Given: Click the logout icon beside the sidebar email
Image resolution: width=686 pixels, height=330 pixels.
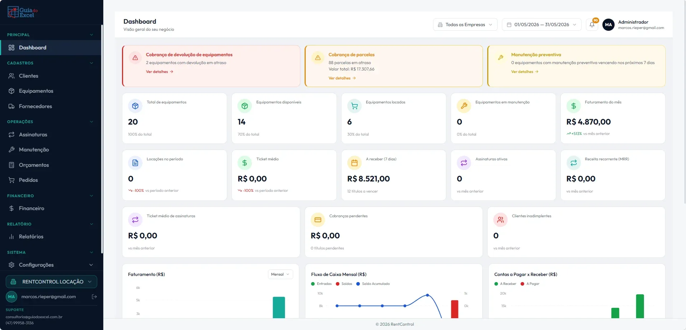Looking at the screenshot, I should (94, 297).
